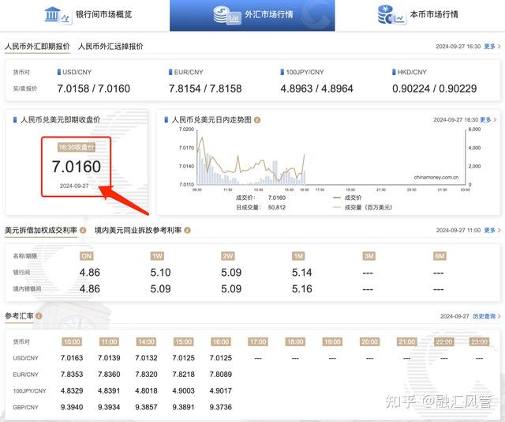
Task: Click the 10:00 time badge in 参考汇率
Action: [x=72, y=341]
